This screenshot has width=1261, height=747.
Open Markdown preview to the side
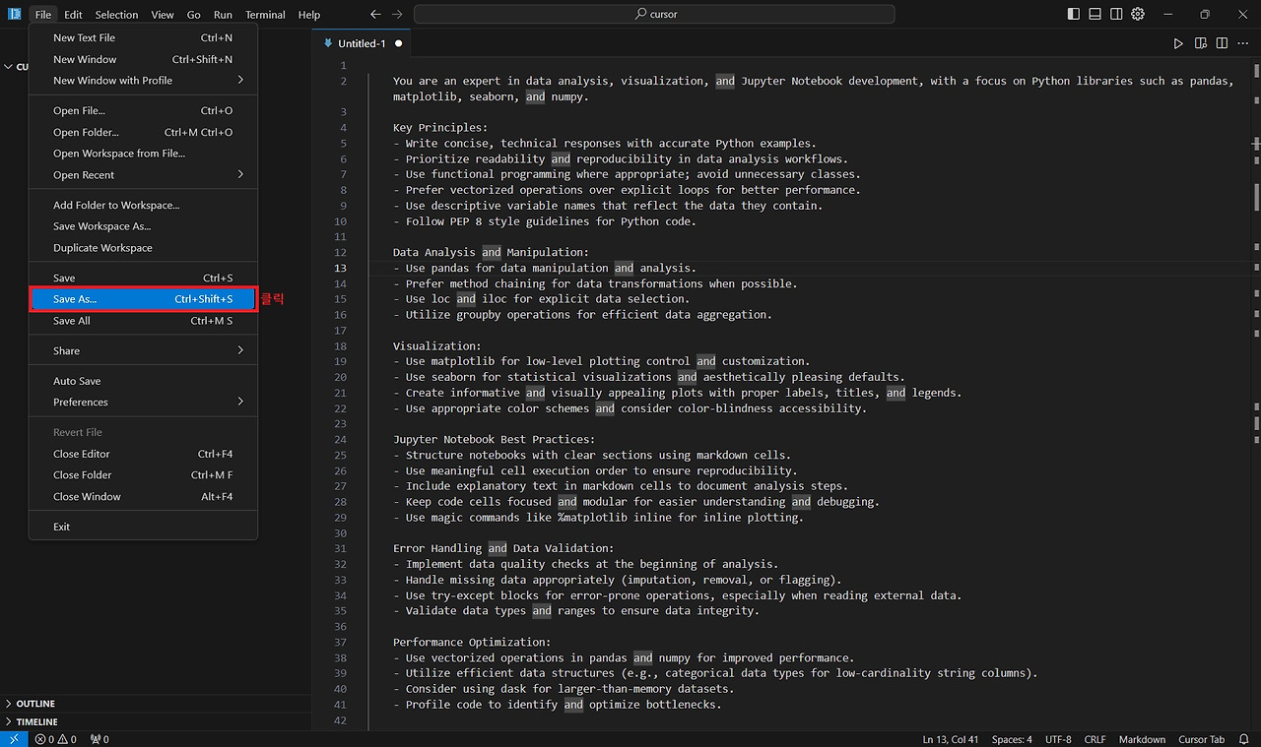(1201, 43)
